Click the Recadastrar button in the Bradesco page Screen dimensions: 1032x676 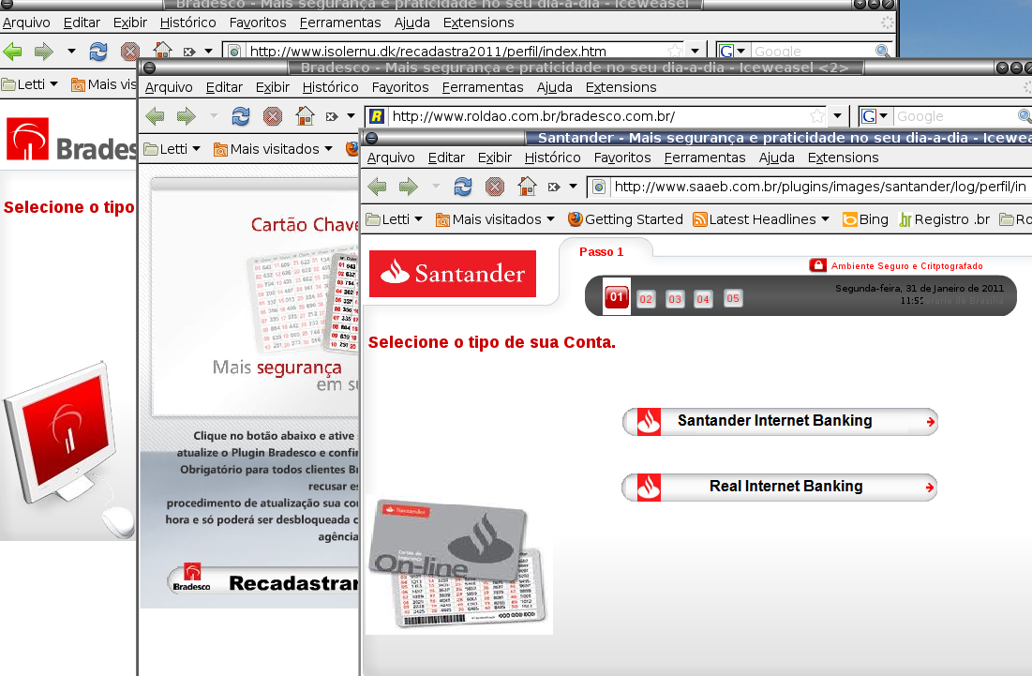coord(263,580)
